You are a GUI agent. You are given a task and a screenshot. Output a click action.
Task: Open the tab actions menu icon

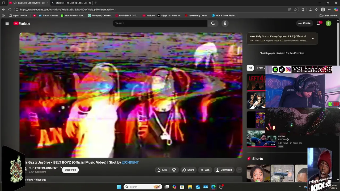tap(3, 3)
